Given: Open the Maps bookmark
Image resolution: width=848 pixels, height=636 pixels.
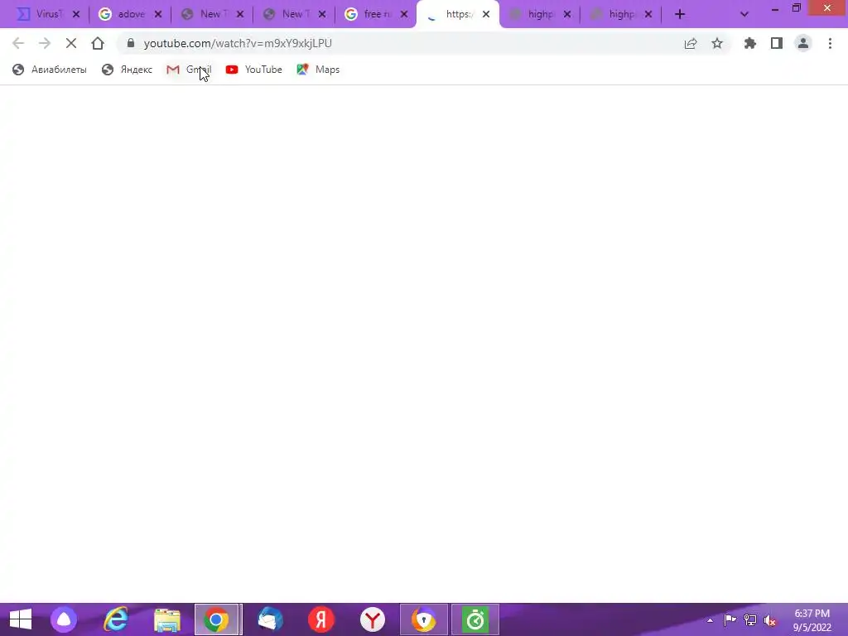Looking at the screenshot, I should (x=318, y=70).
